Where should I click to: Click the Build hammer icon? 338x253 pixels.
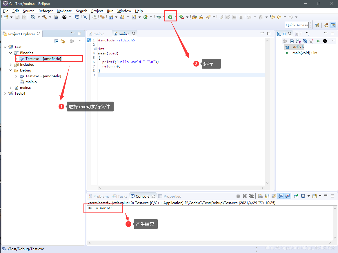[x=45, y=17]
